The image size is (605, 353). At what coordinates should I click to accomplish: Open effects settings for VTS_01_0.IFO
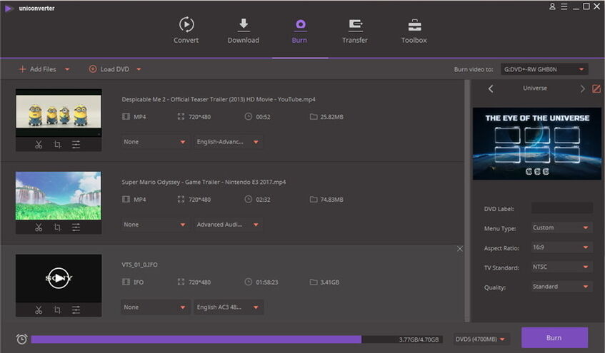tap(76, 309)
